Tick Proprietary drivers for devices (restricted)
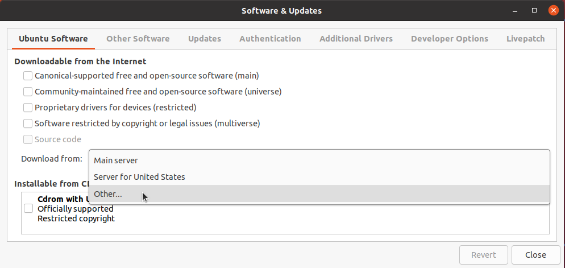 click(x=28, y=108)
